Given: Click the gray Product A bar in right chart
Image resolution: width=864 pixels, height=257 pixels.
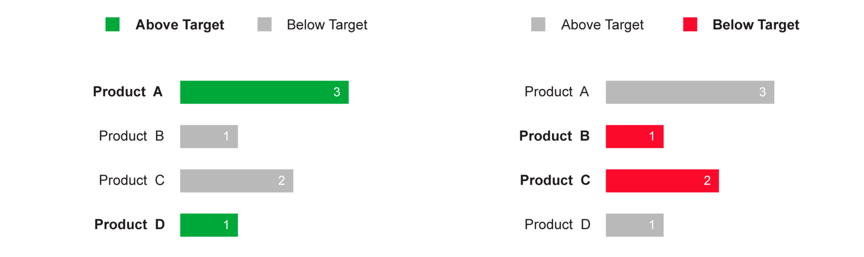Looking at the screenshot, I should 689,92.
